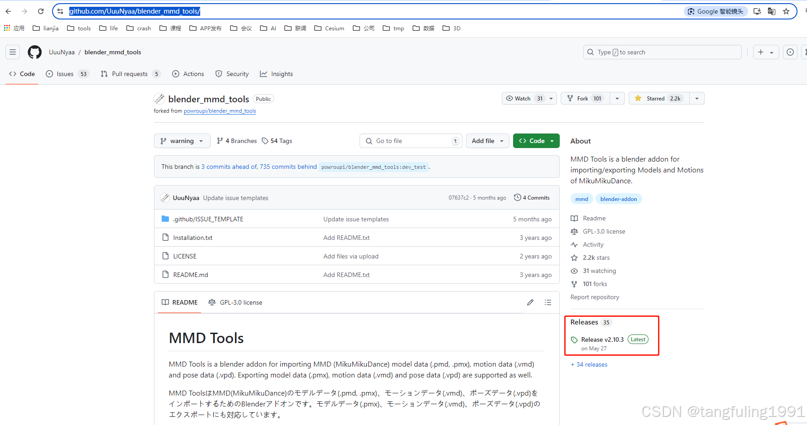Screen dimensions: 807x425
Task: Click the mmd topic tag
Action: pos(581,199)
